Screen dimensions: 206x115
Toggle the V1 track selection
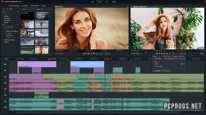point(5,70)
